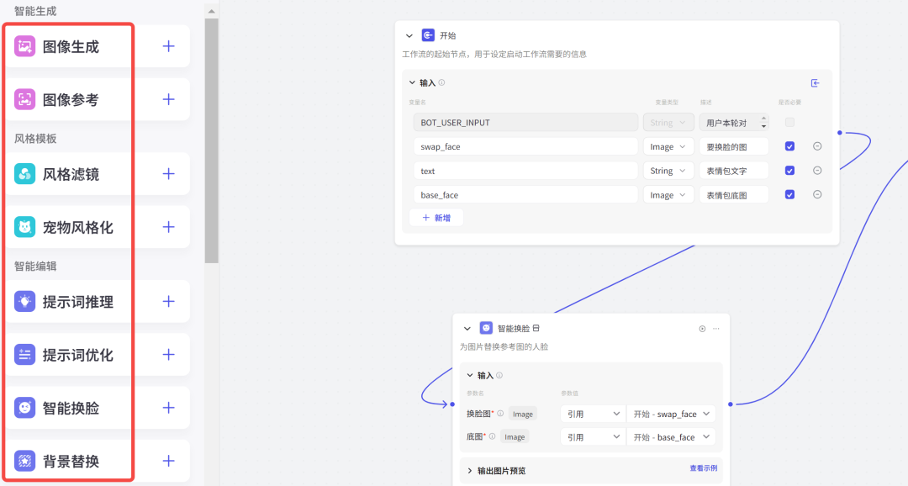Add 背景替换 node with plus icon
This screenshot has width=908, height=486.
click(x=168, y=461)
